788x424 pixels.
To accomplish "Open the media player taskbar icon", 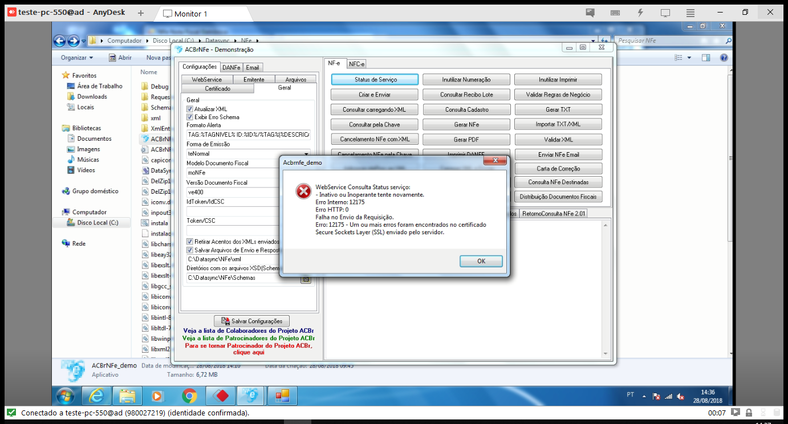I will coord(158,396).
